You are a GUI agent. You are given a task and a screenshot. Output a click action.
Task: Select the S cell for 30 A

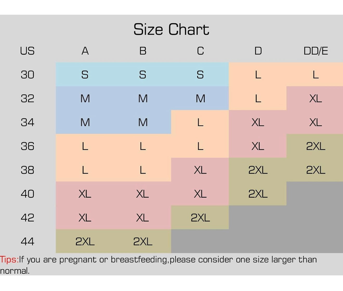click(x=85, y=75)
